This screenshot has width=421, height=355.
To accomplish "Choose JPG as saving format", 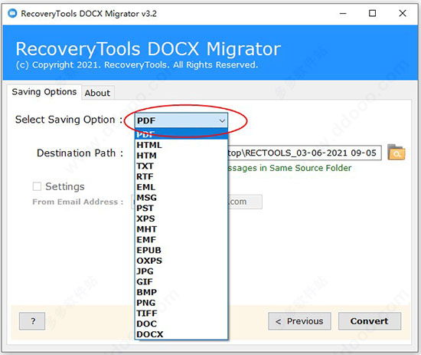I will point(181,271).
